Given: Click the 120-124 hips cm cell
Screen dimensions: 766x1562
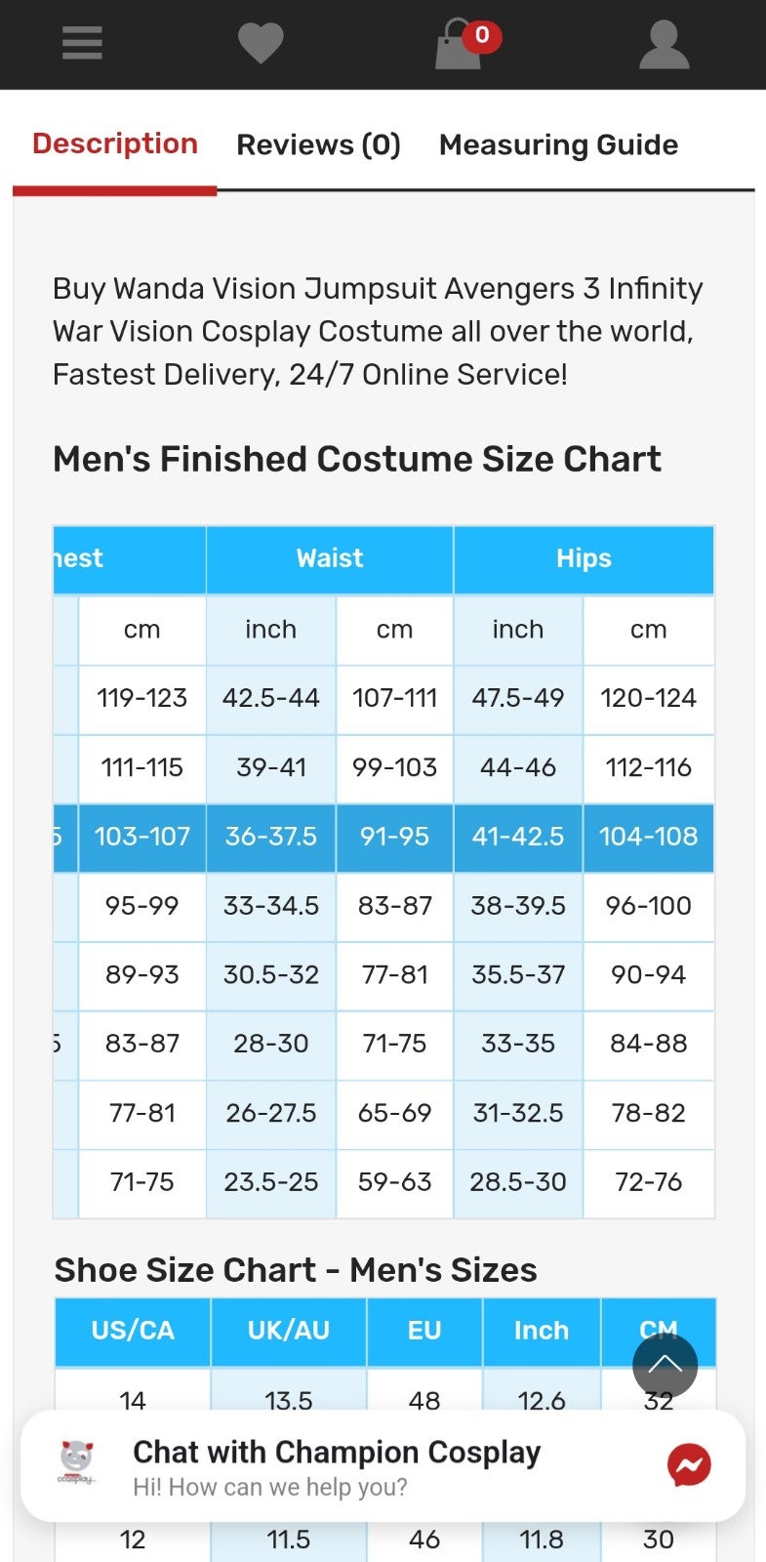Looking at the screenshot, I should point(649,699).
